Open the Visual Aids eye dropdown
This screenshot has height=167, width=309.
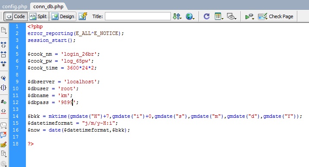[232, 16]
